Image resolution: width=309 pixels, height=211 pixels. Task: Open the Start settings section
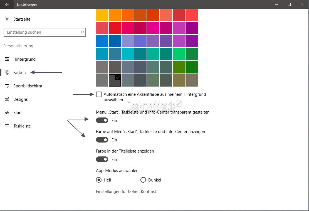[18, 113]
